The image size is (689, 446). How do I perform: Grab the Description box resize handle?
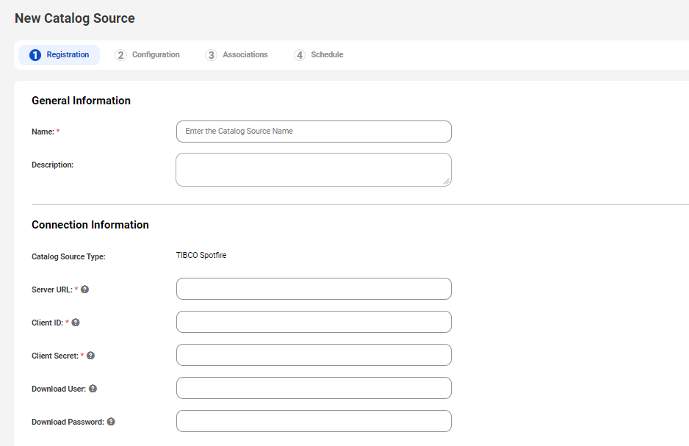coord(447,181)
